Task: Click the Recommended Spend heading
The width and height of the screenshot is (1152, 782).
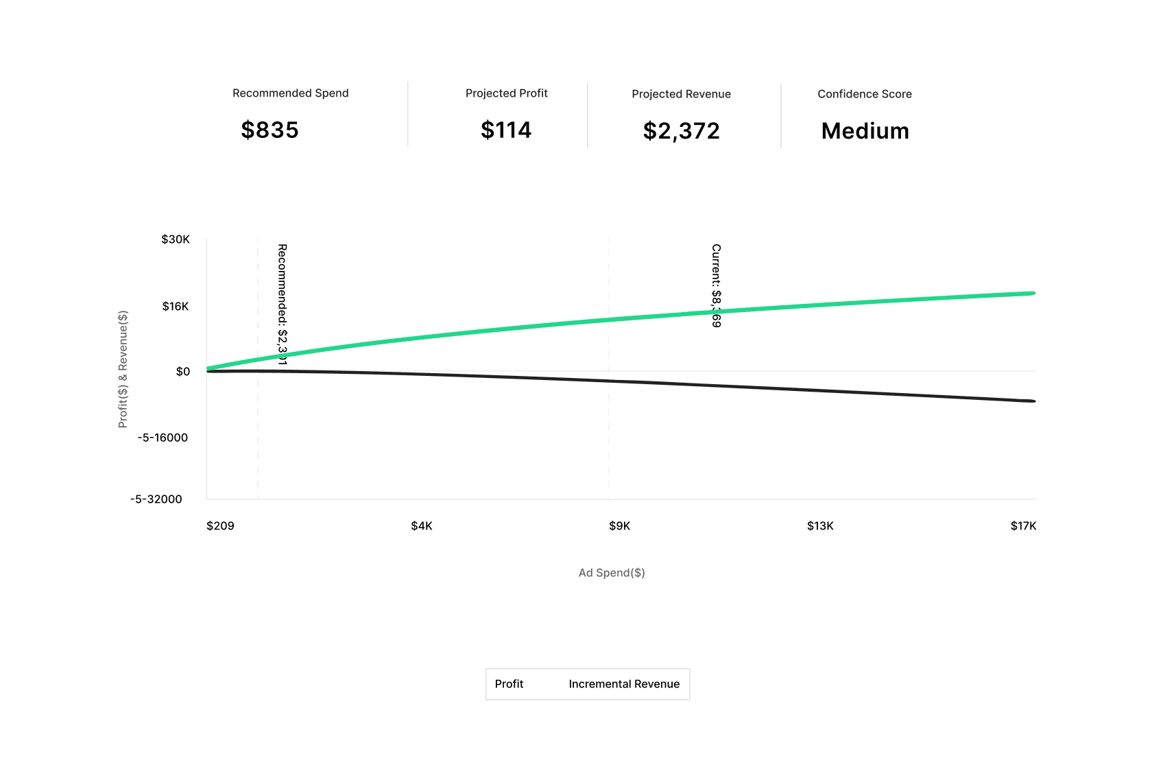Action: pos(290,93)
